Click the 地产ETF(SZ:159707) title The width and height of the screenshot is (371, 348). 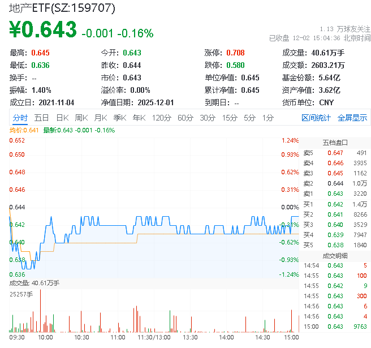[62, 8]
